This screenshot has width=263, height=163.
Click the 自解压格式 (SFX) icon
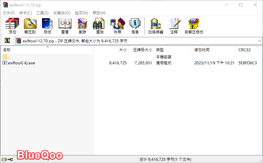[194, 26]
